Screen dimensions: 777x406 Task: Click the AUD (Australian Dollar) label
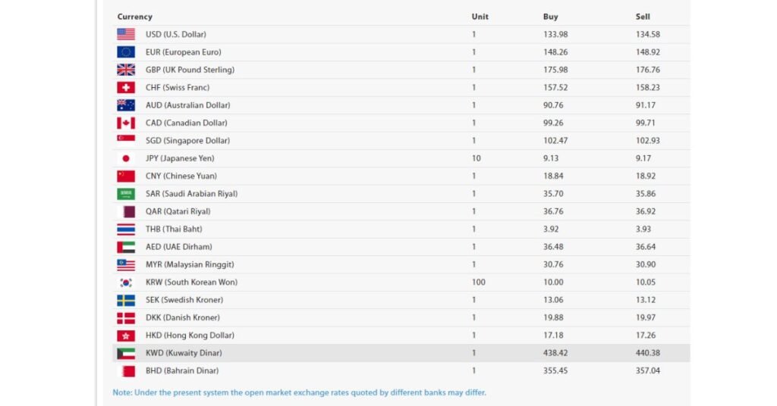188,105
